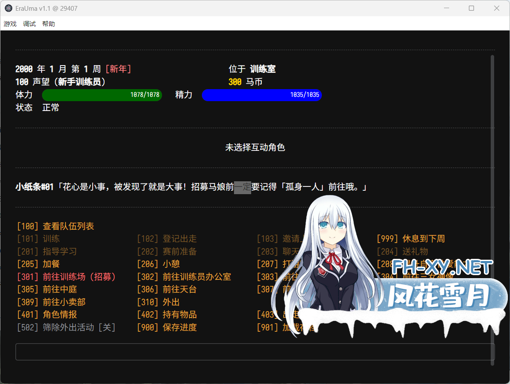Select [206] 小憩
The image size is (510, 384).
159,264
